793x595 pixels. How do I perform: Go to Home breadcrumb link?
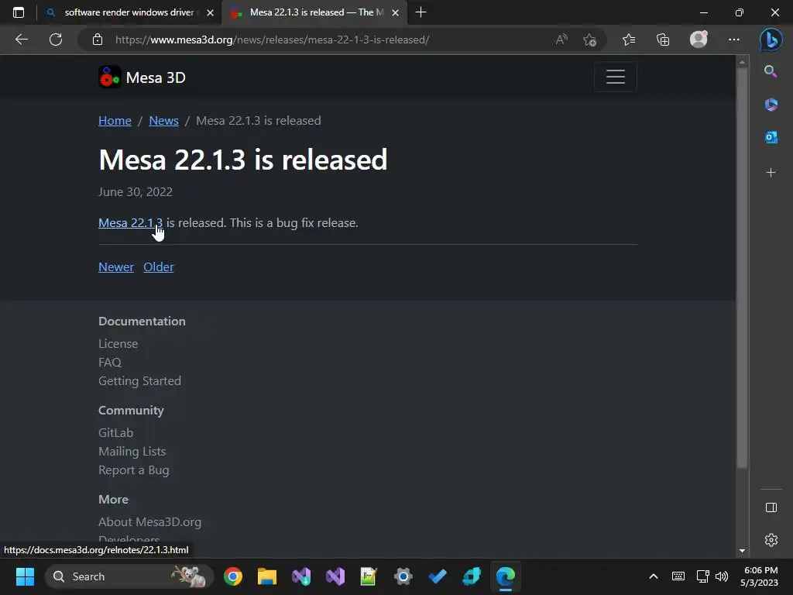click(x=115, y=120)
